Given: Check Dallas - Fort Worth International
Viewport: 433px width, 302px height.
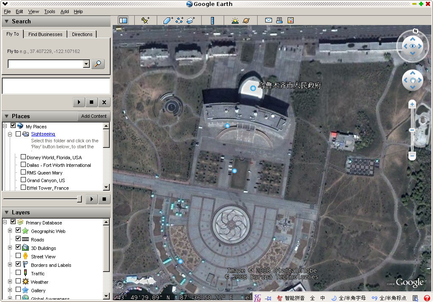Looking at the screenshot, I should pyautogui.click(x=23, y=164).
